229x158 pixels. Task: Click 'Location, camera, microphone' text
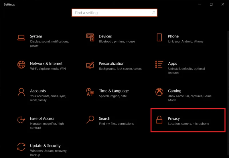point(189,124)
